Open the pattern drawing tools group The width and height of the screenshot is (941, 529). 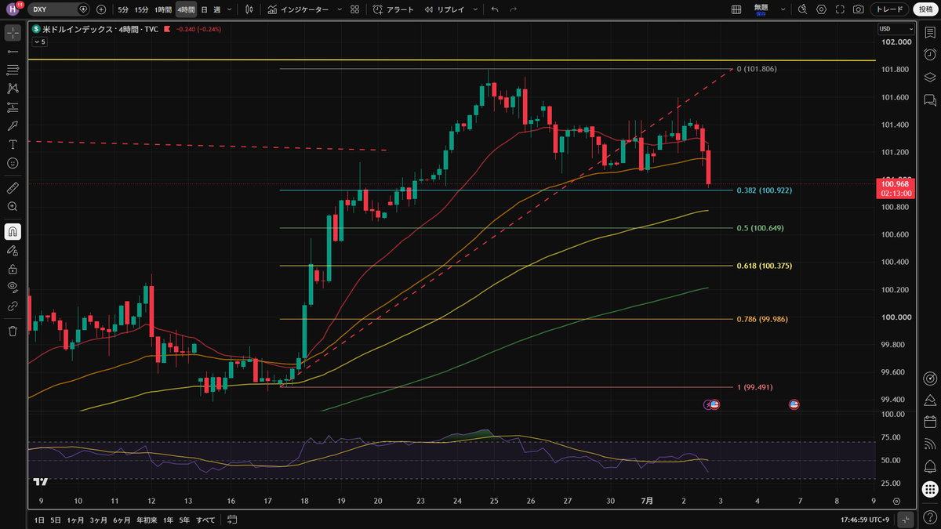pos(13,89)
